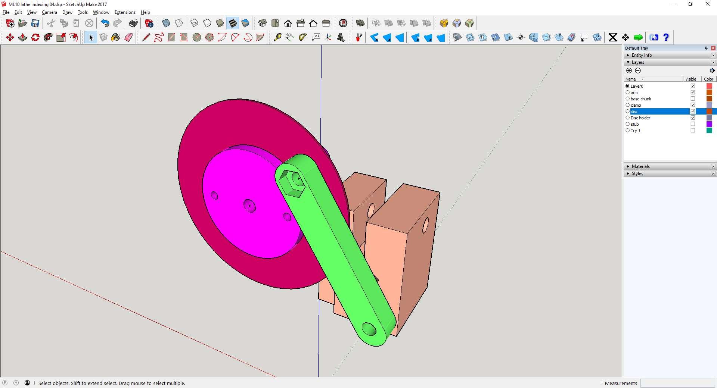Sort layers by Name column
Viewport: 717px width, 388px height.
653,79
